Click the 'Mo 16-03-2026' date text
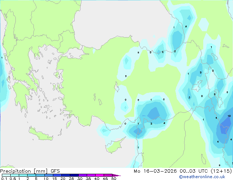 coord(155,171)
